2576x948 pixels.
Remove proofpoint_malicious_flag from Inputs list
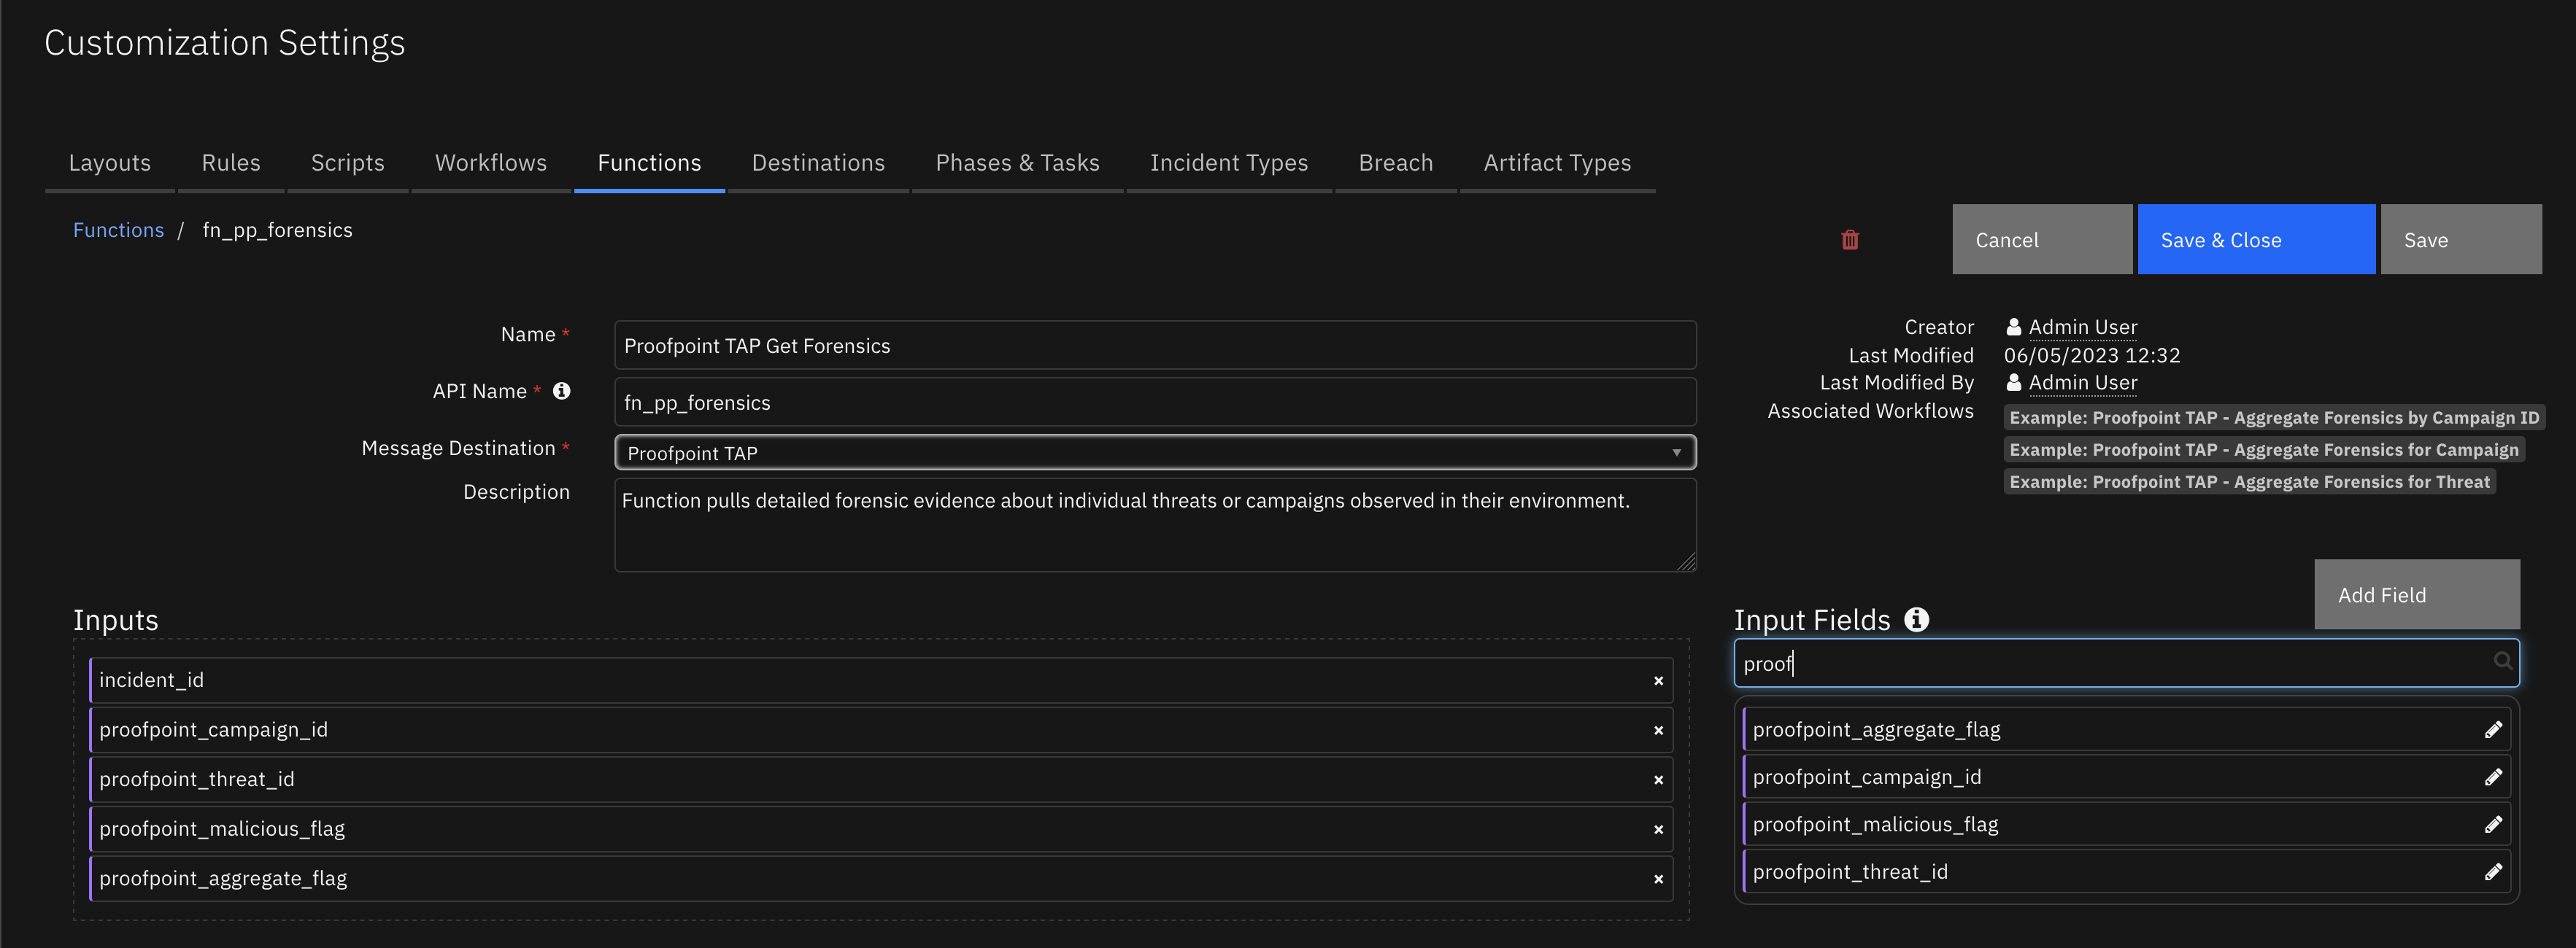1658,830
